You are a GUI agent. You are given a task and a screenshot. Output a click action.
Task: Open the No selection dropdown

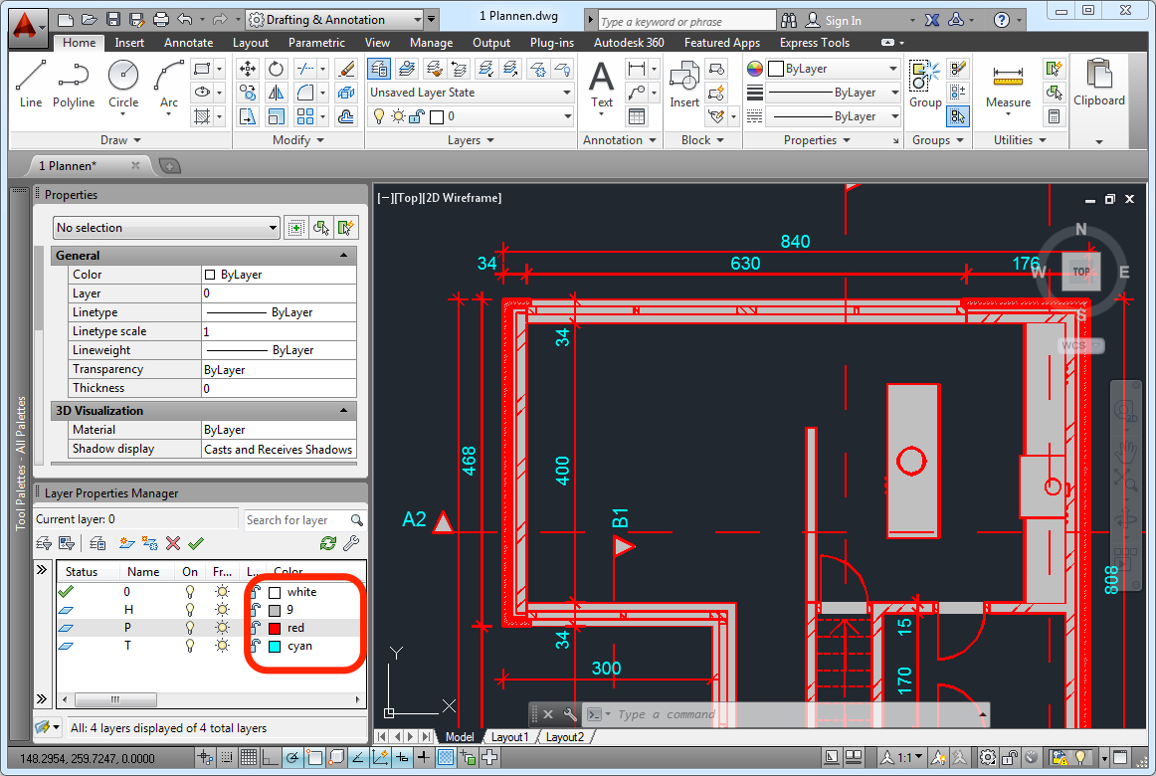166,228
